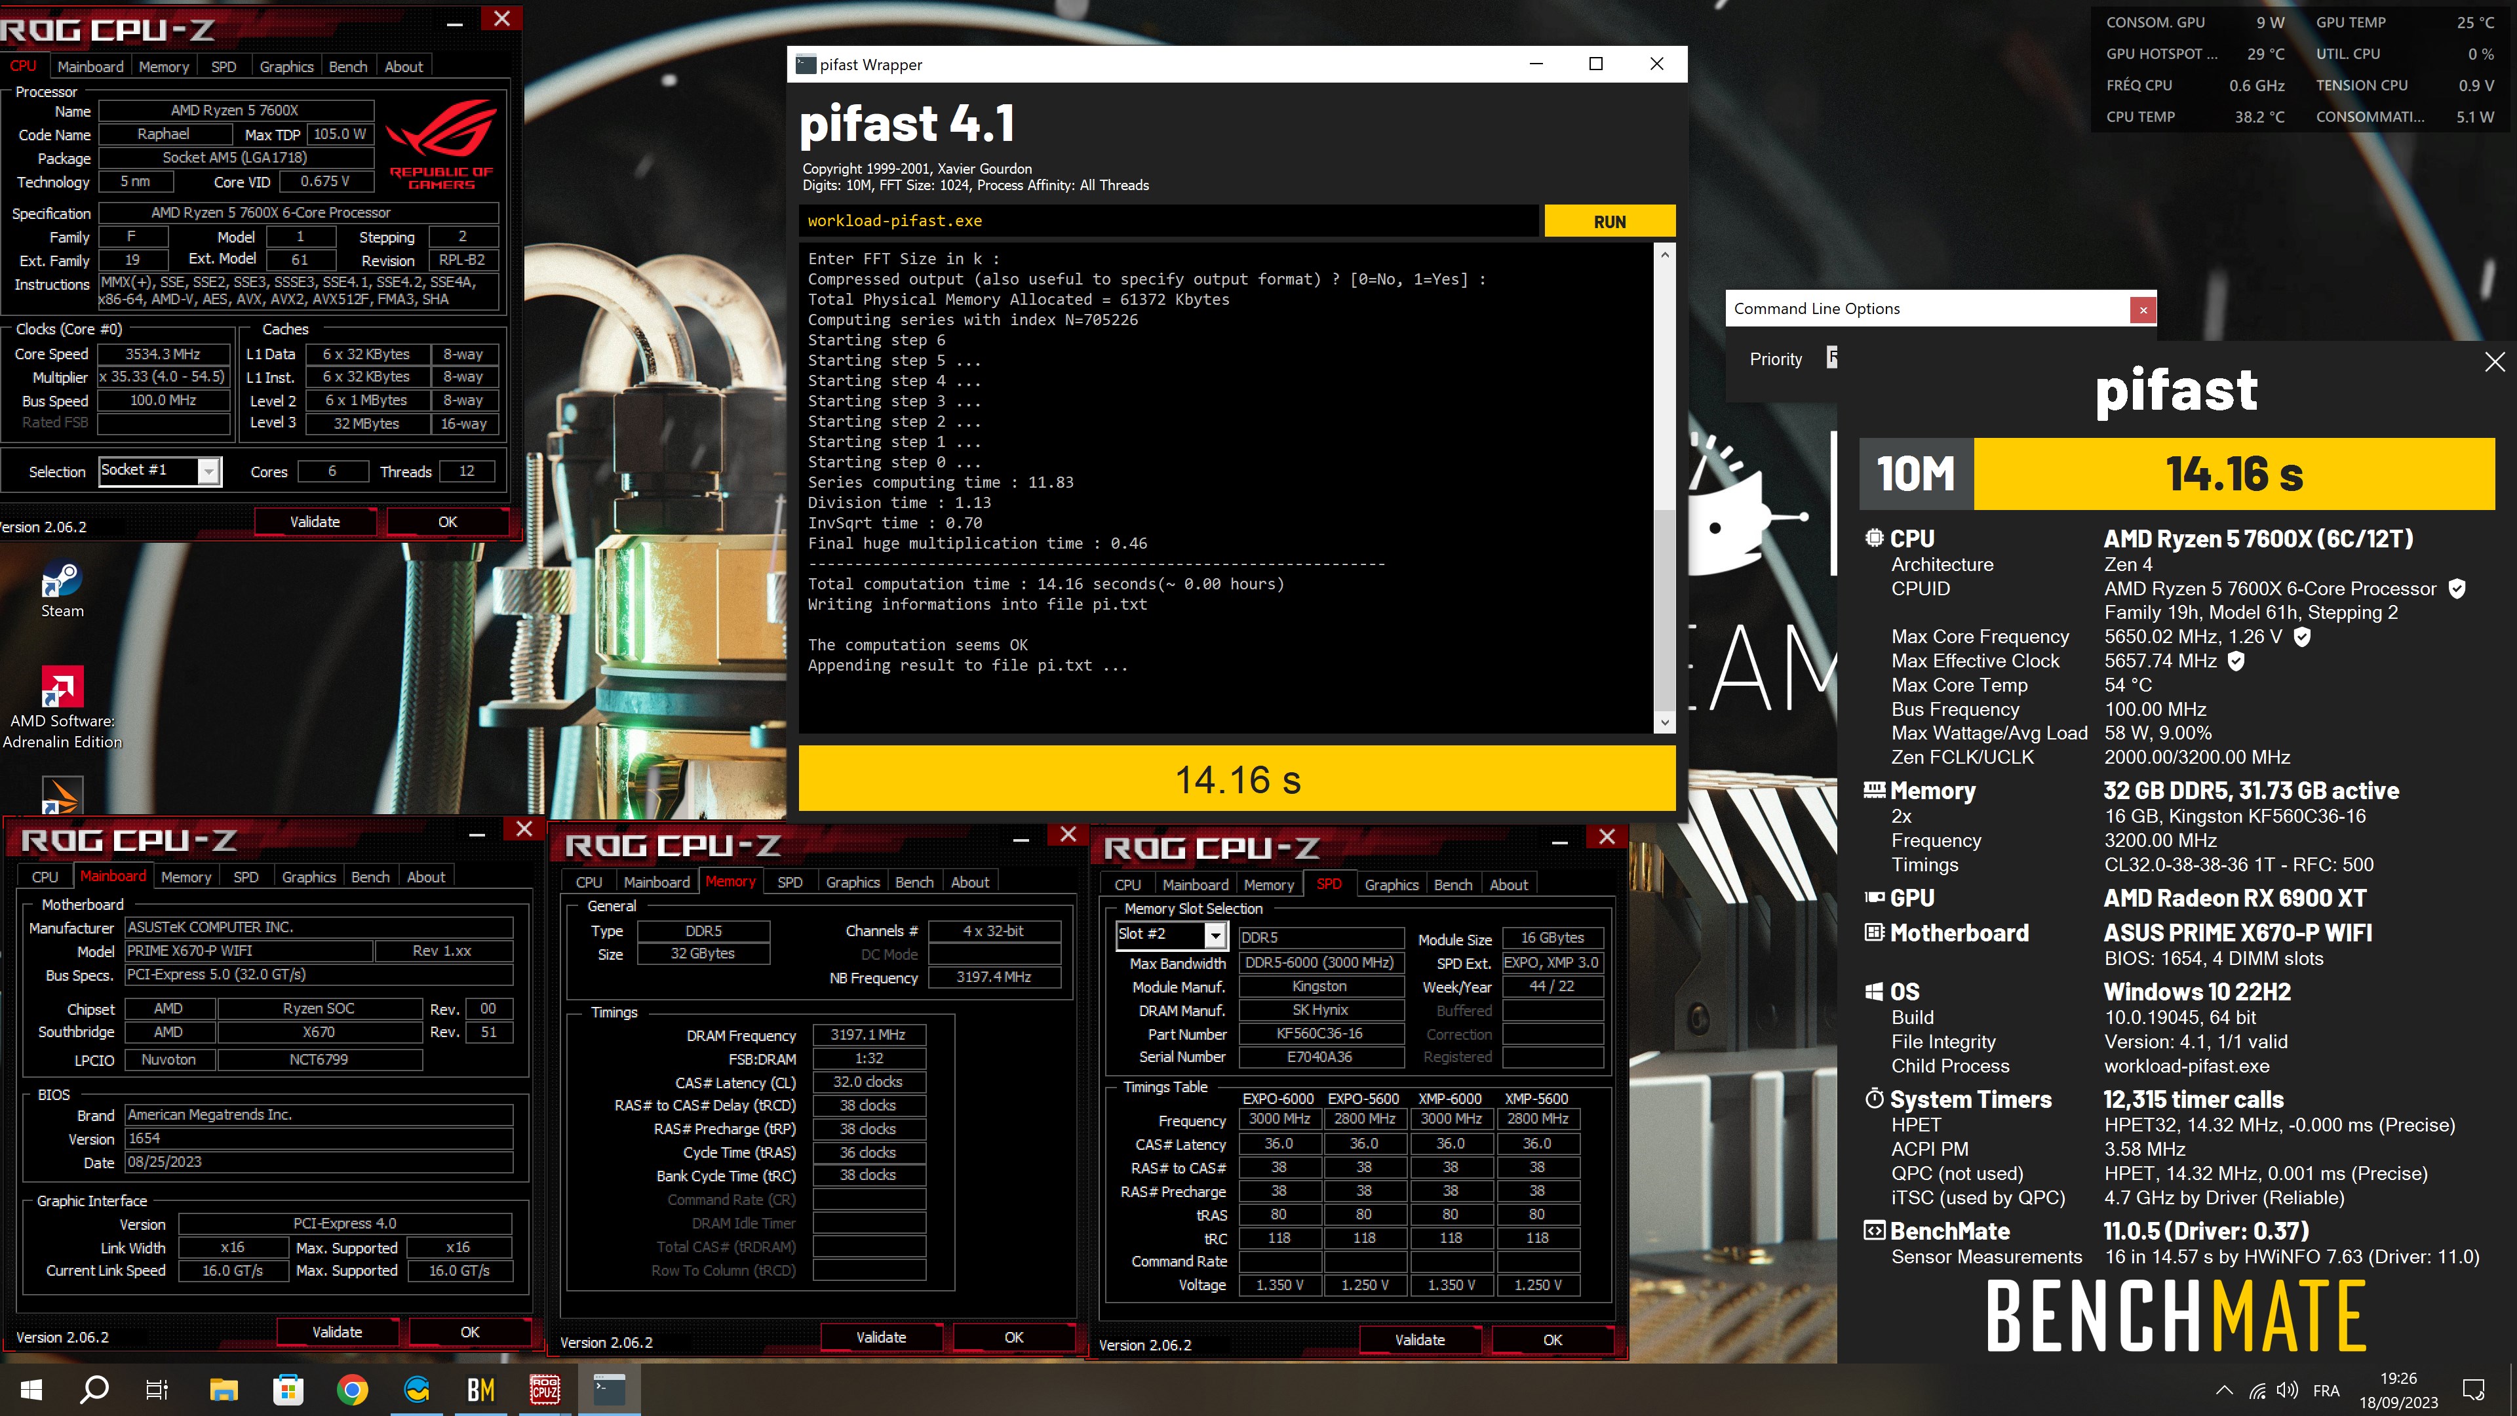Open Slot #2 memory slot dropdown
Screen dimensions: 2517x1416
pyautogui.click(x=1215, y=936)
